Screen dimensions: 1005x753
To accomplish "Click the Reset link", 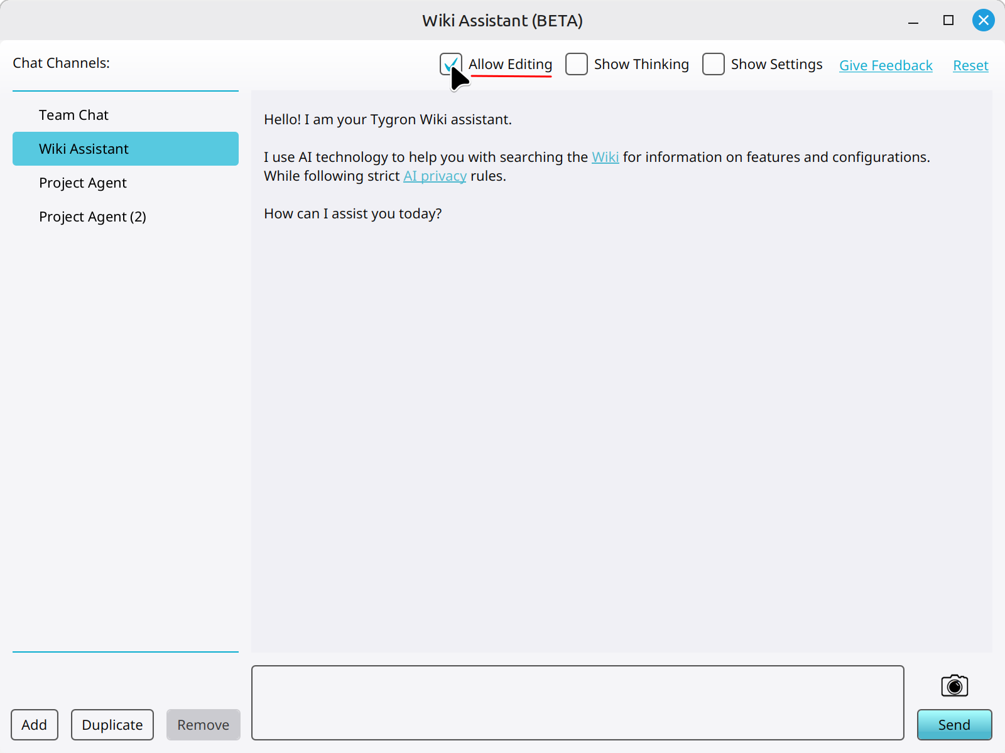I will pos(970,65).
